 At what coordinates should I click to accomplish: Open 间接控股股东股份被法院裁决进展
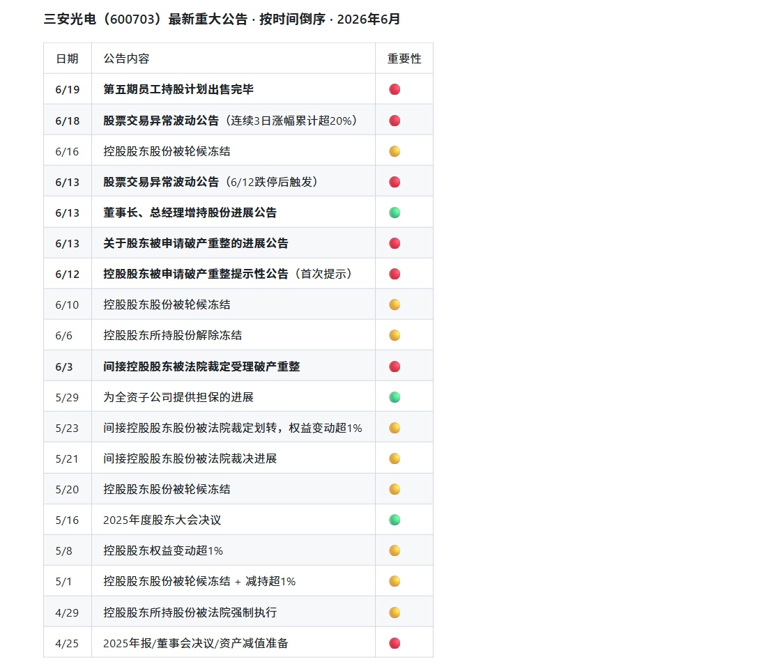tap(190, 458)
